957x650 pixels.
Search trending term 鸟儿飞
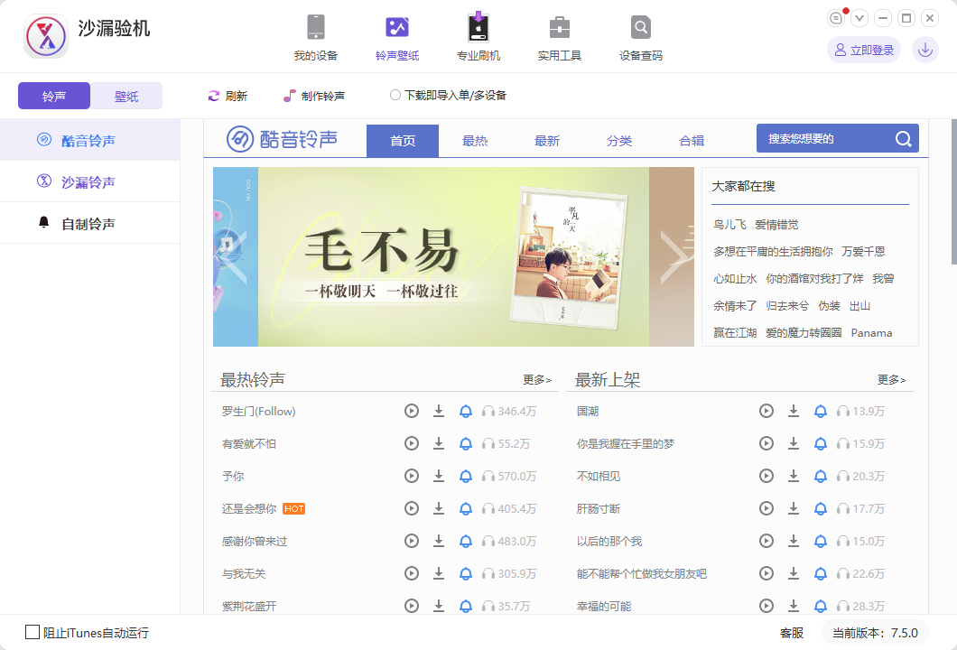(x=730, y=225)
